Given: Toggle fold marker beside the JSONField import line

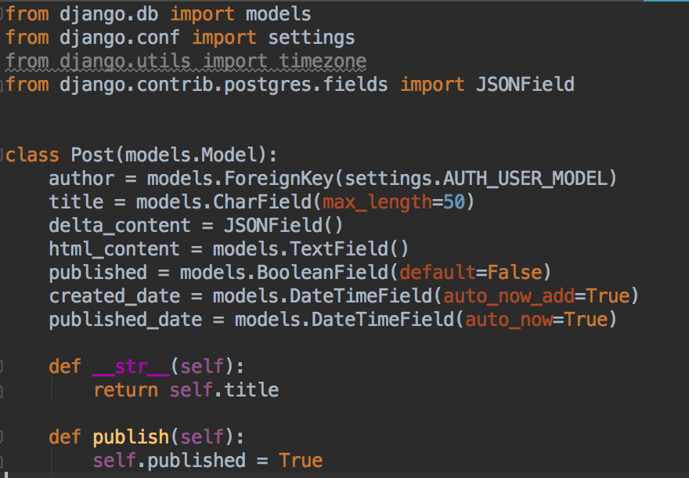Looking at the screenshot, I should click(x=2, y=85).
